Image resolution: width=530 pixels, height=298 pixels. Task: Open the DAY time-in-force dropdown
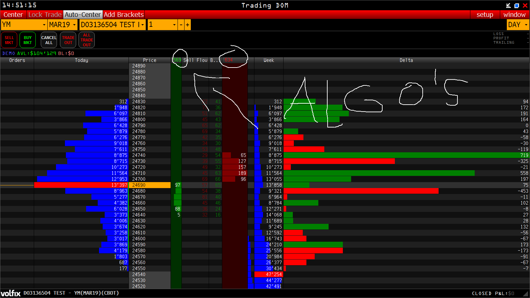(518, 25)
